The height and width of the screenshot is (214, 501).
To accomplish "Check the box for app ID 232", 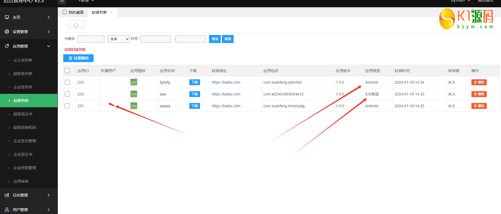I will (67, 94).
